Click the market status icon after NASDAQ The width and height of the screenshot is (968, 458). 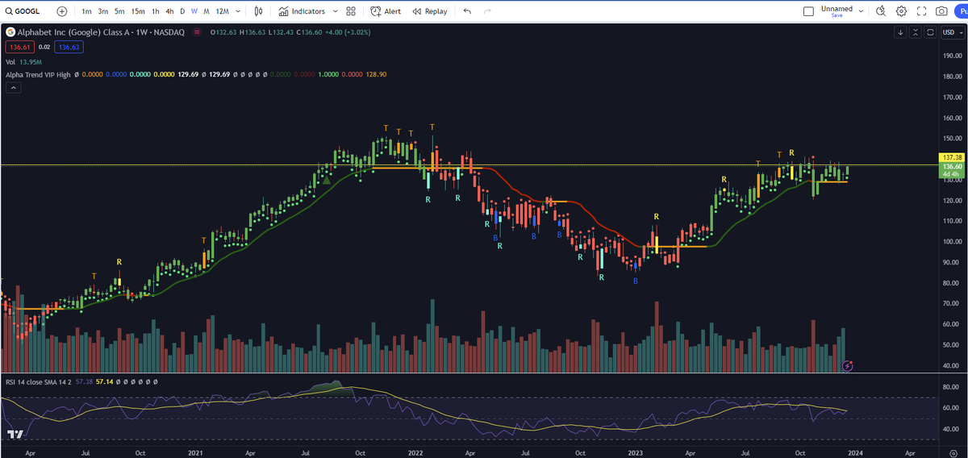198,32
